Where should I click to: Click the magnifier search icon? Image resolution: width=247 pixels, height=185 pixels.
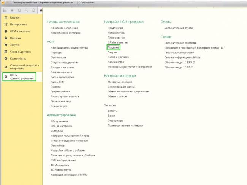pos(27,10)
